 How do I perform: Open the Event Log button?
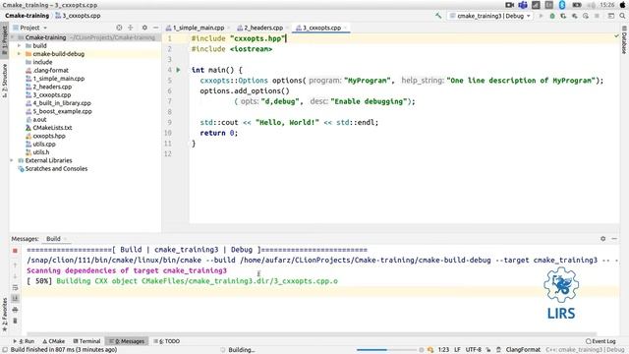(x=600, y=341)
